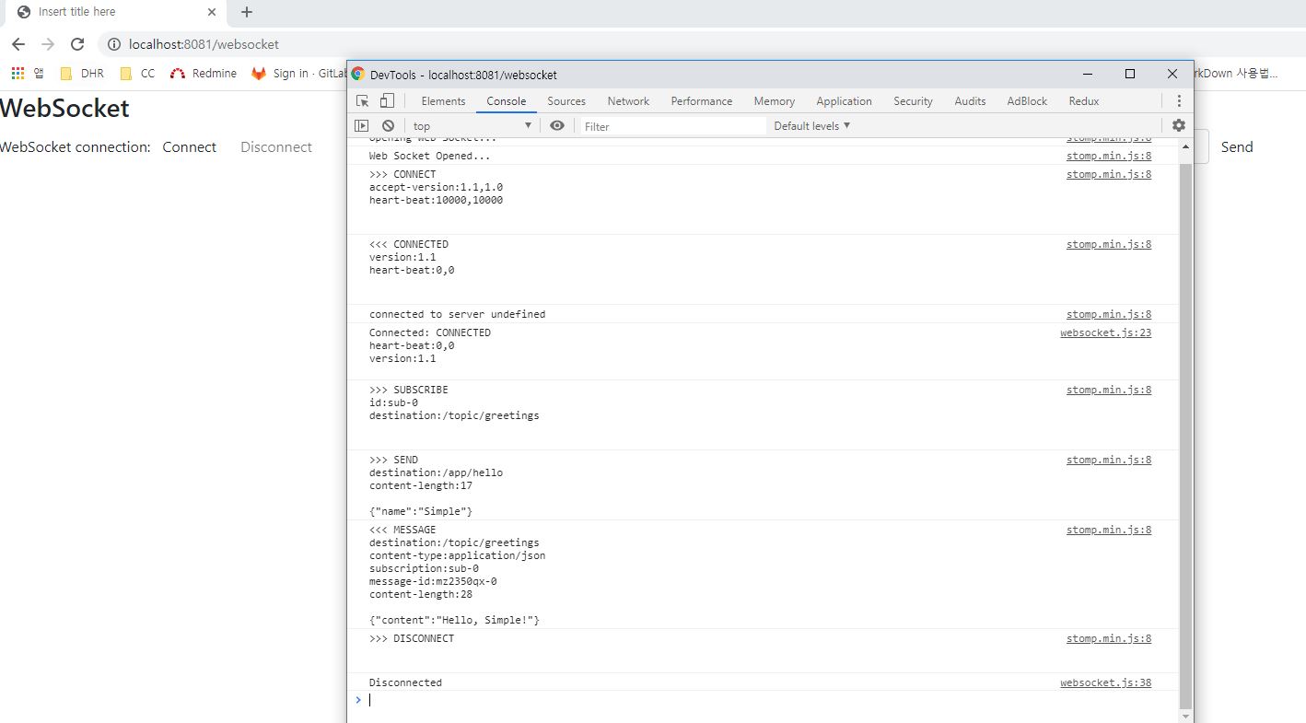1306x723 pixels.
Task: Open stomp.min.js:8 link beside SUBSCRIBE log
Action: tap(1109, 390)
